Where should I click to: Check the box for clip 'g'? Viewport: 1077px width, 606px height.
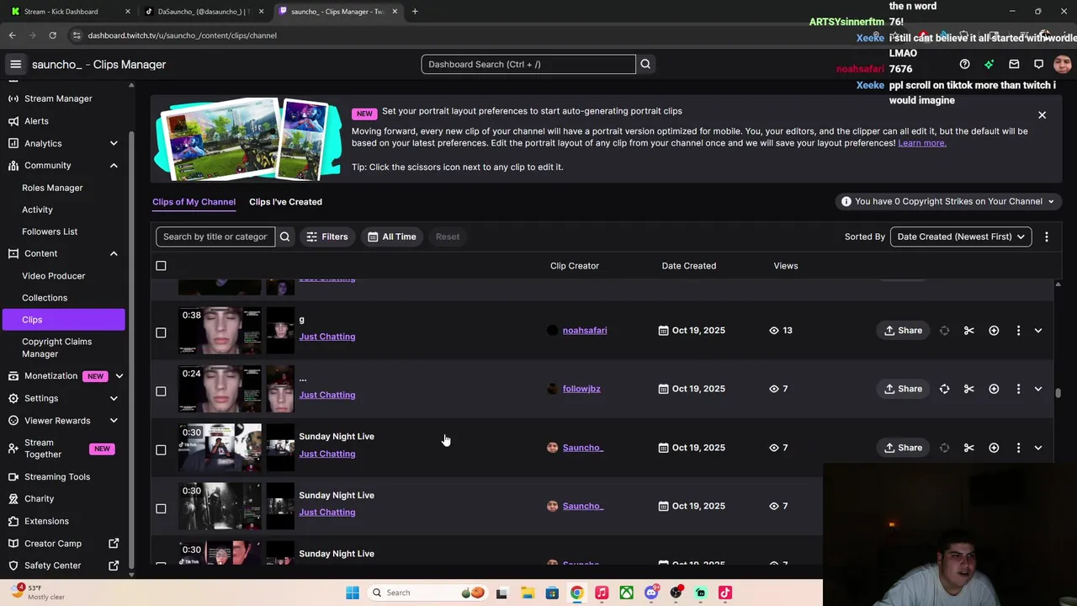tap(161, 332)
